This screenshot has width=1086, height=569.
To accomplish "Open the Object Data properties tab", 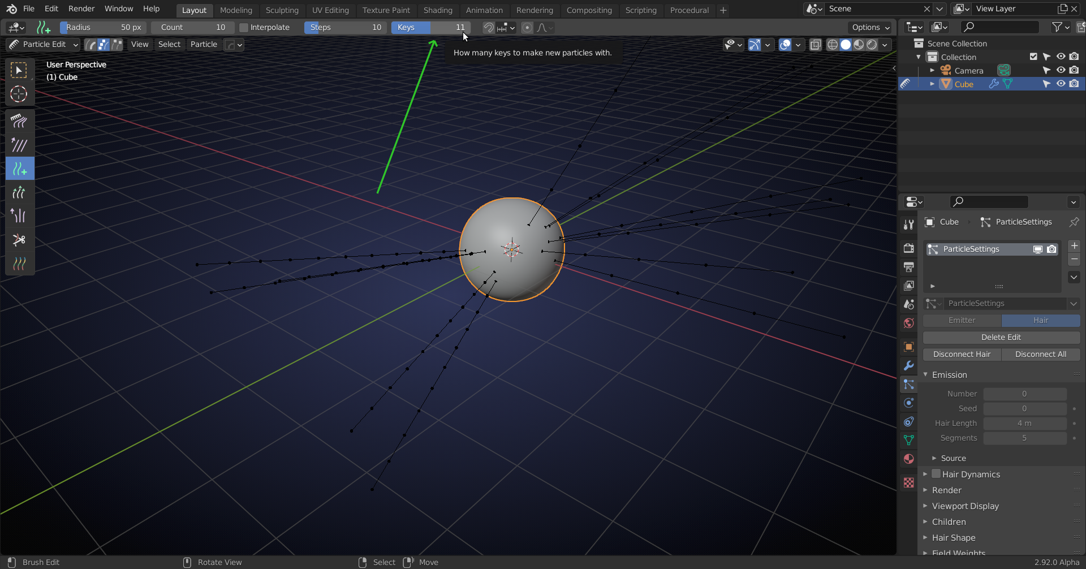I will tap(908, 440).
